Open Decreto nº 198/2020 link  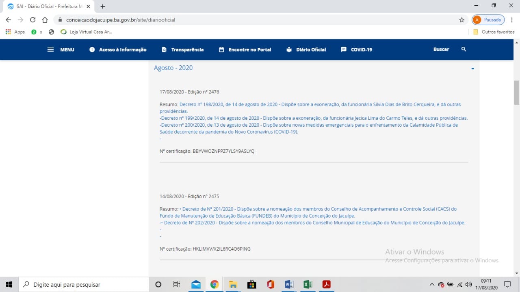310,108
